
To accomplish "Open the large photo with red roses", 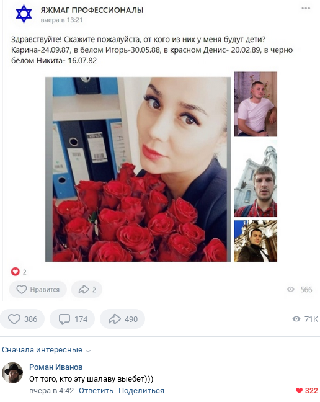I will [x=138, y=169].
